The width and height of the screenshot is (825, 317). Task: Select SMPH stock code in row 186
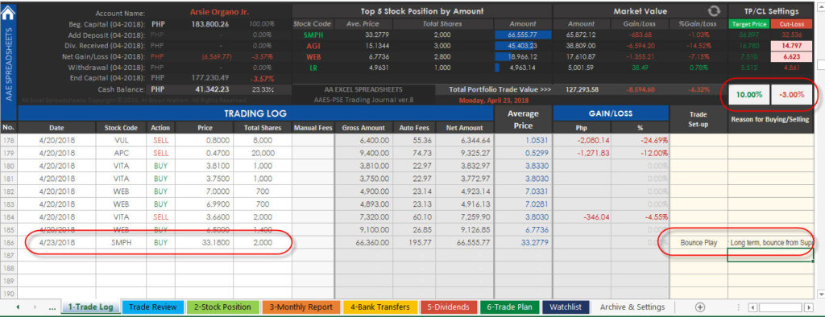121,243
